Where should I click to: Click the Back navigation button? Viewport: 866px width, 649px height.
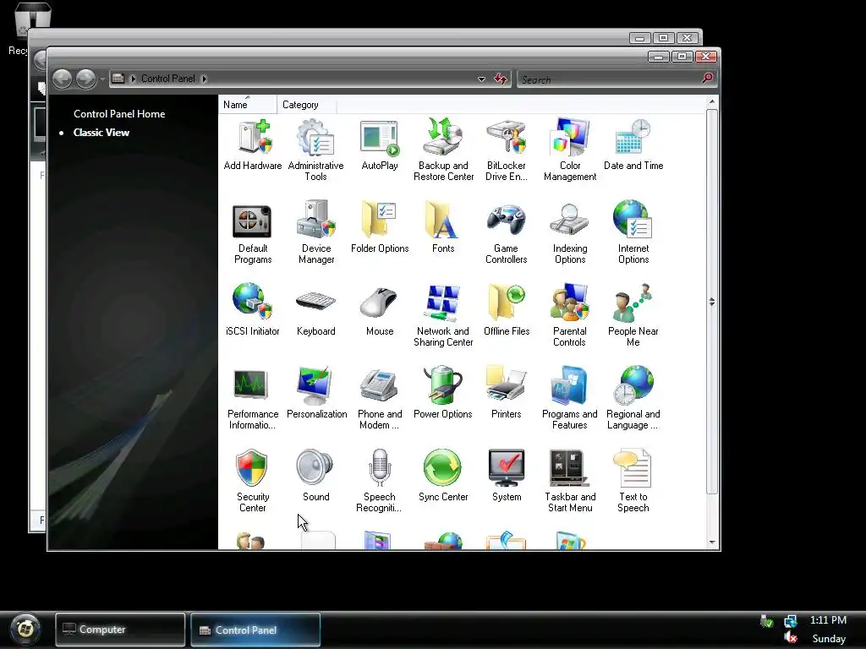click(x=63, y=79)
